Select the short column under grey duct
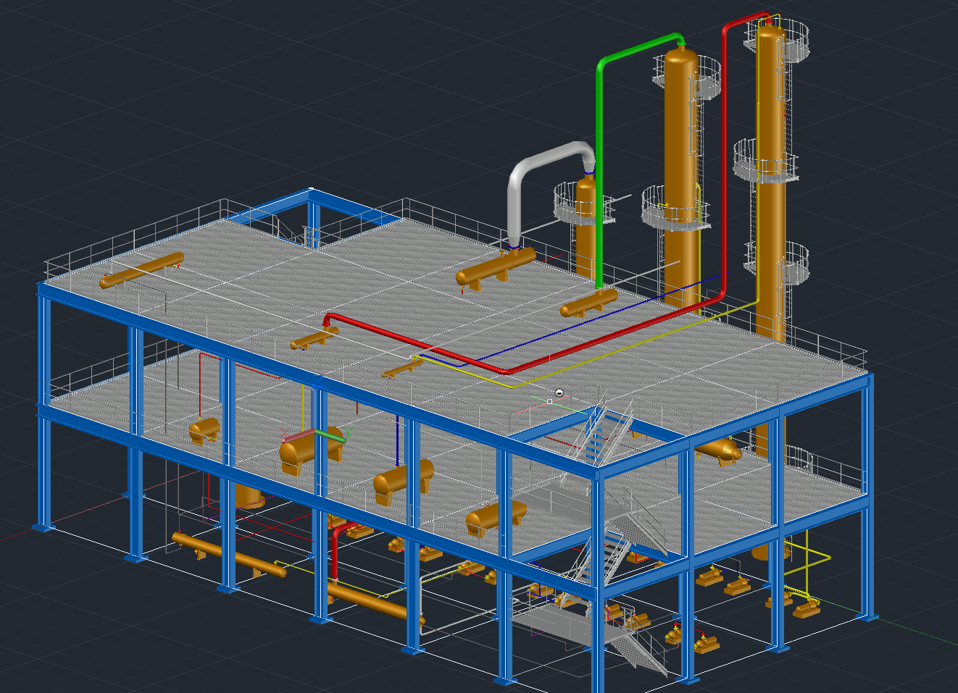 586,232
